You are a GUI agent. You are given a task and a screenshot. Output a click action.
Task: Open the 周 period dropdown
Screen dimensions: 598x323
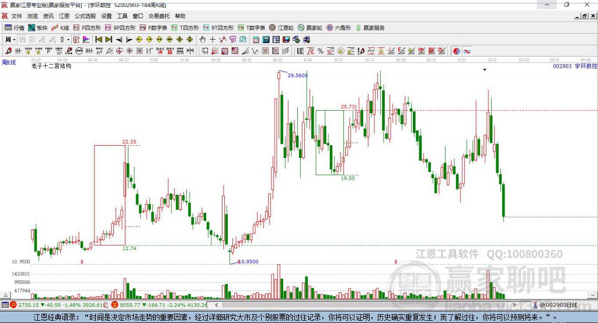click(x=10, y=39)
